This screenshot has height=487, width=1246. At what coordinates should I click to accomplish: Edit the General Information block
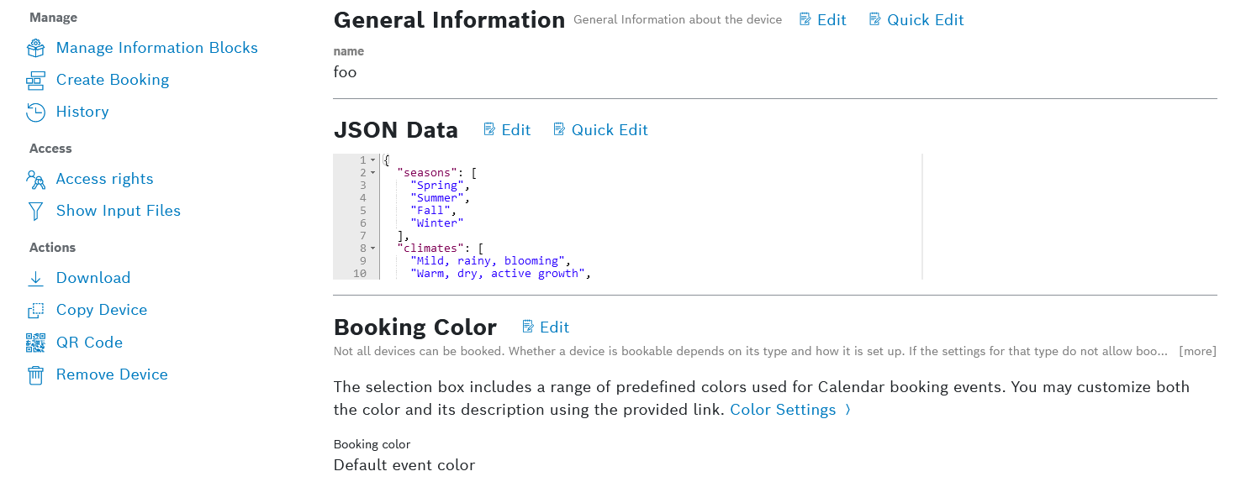click(823, 19)
